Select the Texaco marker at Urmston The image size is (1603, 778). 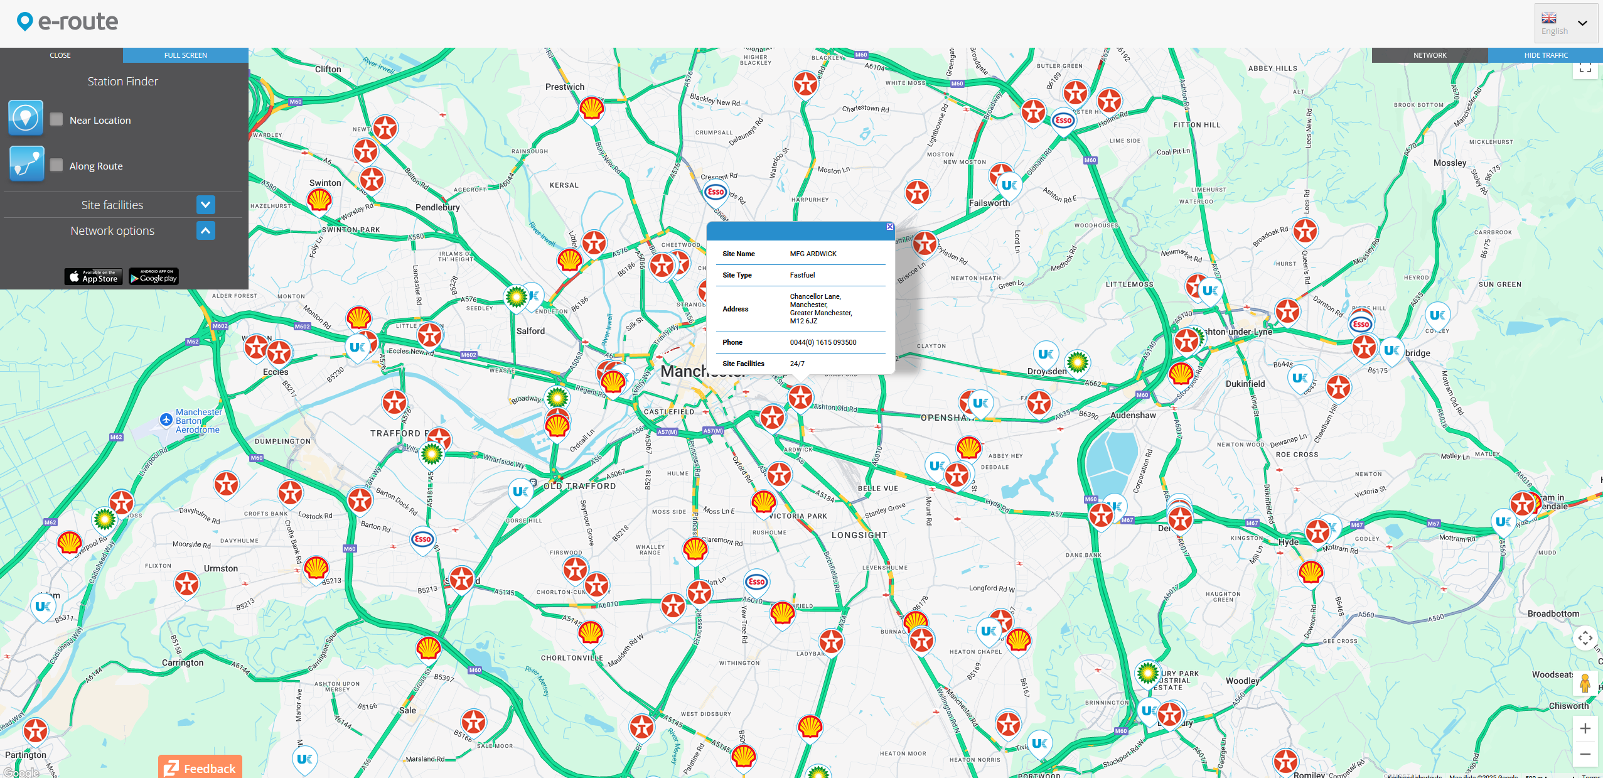pyautogui.click(x=186, y=585)
